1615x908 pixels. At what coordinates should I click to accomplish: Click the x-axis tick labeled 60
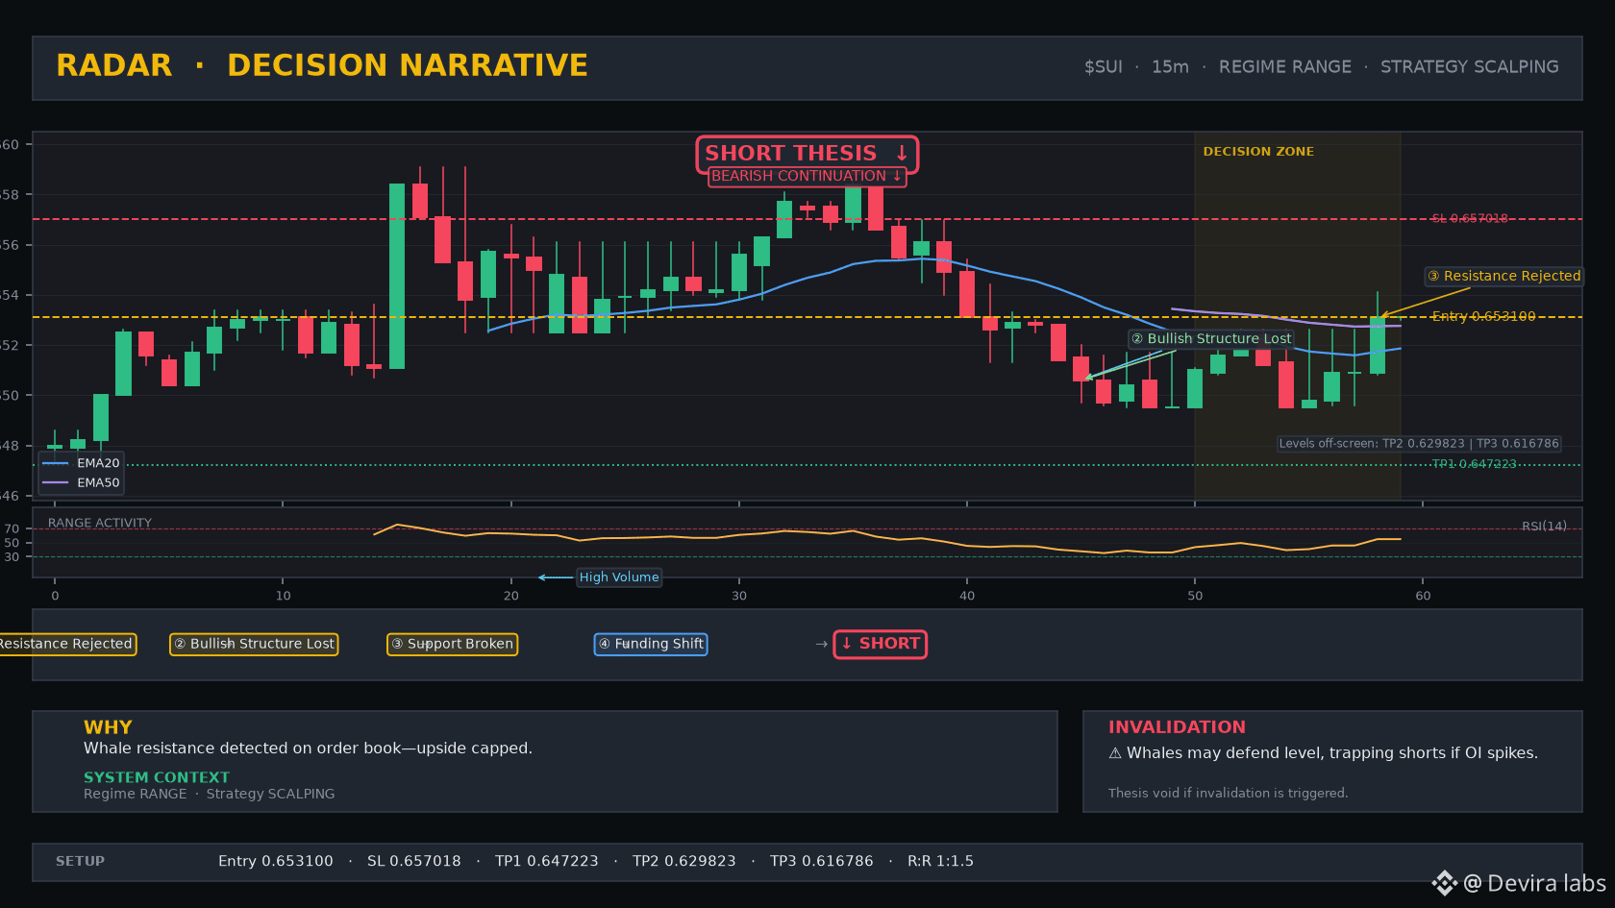pyautogui.click(x=1423, y=596)
